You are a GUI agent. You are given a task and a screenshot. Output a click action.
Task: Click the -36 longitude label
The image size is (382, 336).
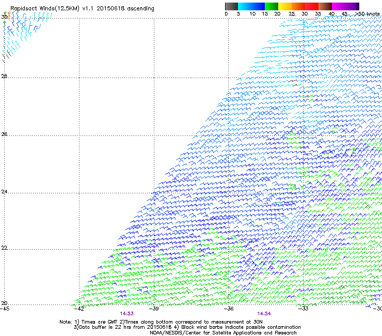pyautogui.click(x=229, y=309)
